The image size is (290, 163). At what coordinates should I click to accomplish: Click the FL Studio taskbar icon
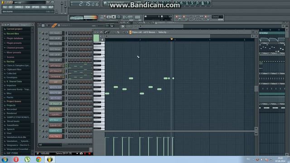click(49, 159)
